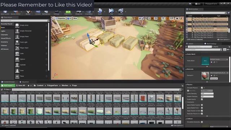
Task: Click the viewport Perspective button
Action: click(60, 18)
